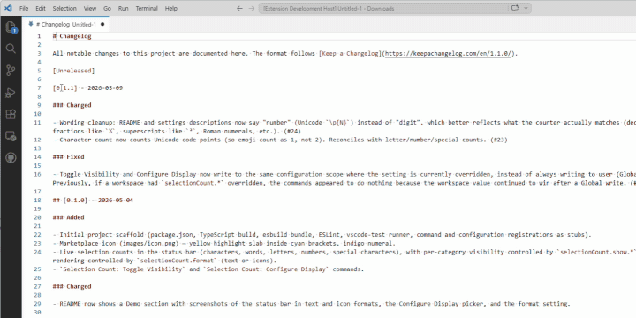Screen dimensions: 636x318
Task: Click line number 22 in the gutter
Action: 37,235
